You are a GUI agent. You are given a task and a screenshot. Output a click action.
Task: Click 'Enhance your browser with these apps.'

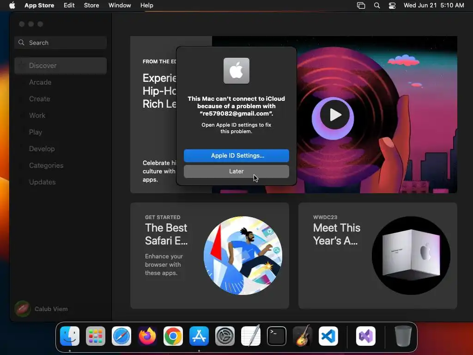tap(164, 264)
